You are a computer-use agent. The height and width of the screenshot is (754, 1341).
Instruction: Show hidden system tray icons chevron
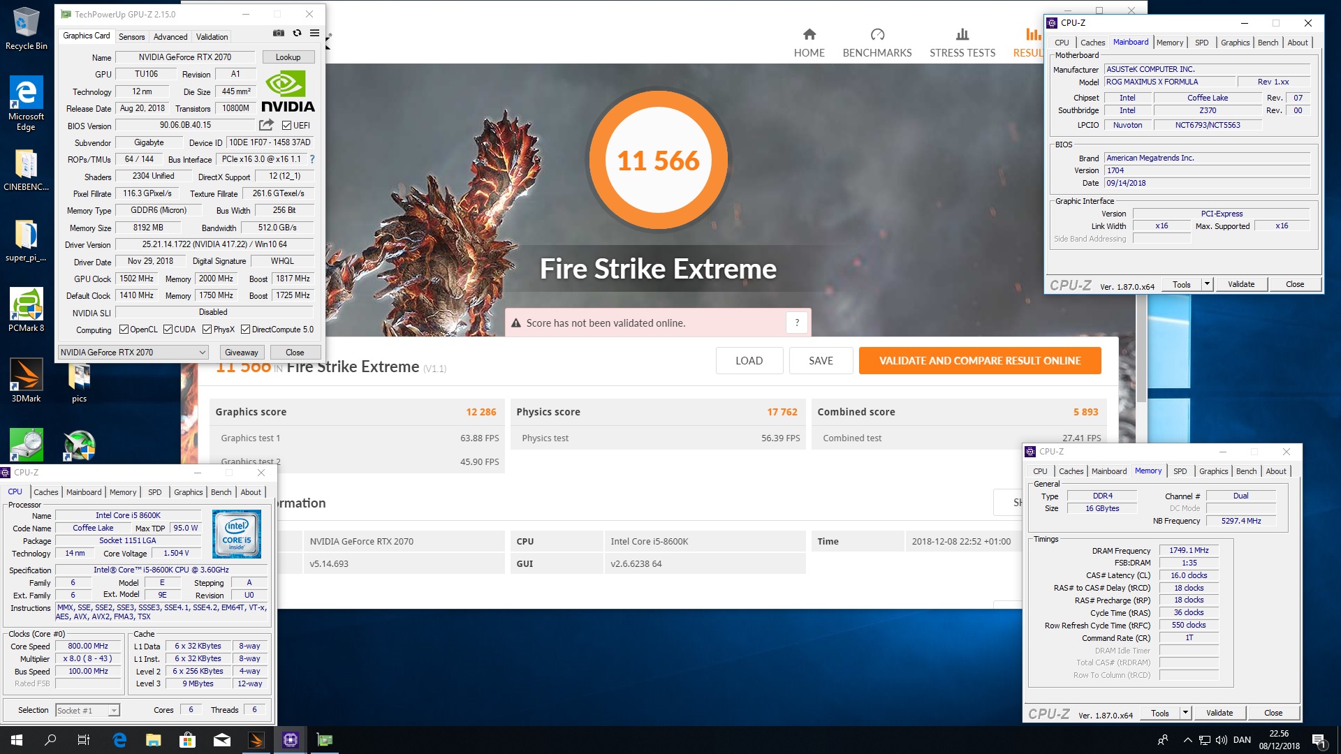coord(1187,740)
